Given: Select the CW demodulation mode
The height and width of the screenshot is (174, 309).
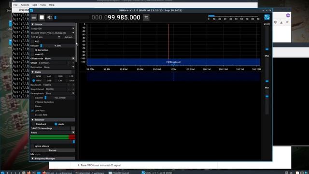Looking at the screenshot, I should pyautogui.click(x=58, y=81).
